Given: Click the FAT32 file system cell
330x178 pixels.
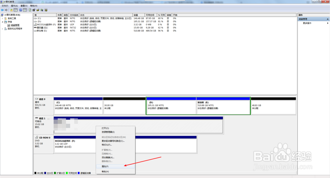Looking at the screenshot, I should 73,28.
